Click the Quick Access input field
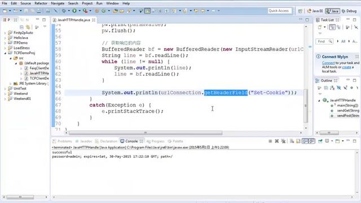The width and height of the screenshot is (361, 203). 280,11
